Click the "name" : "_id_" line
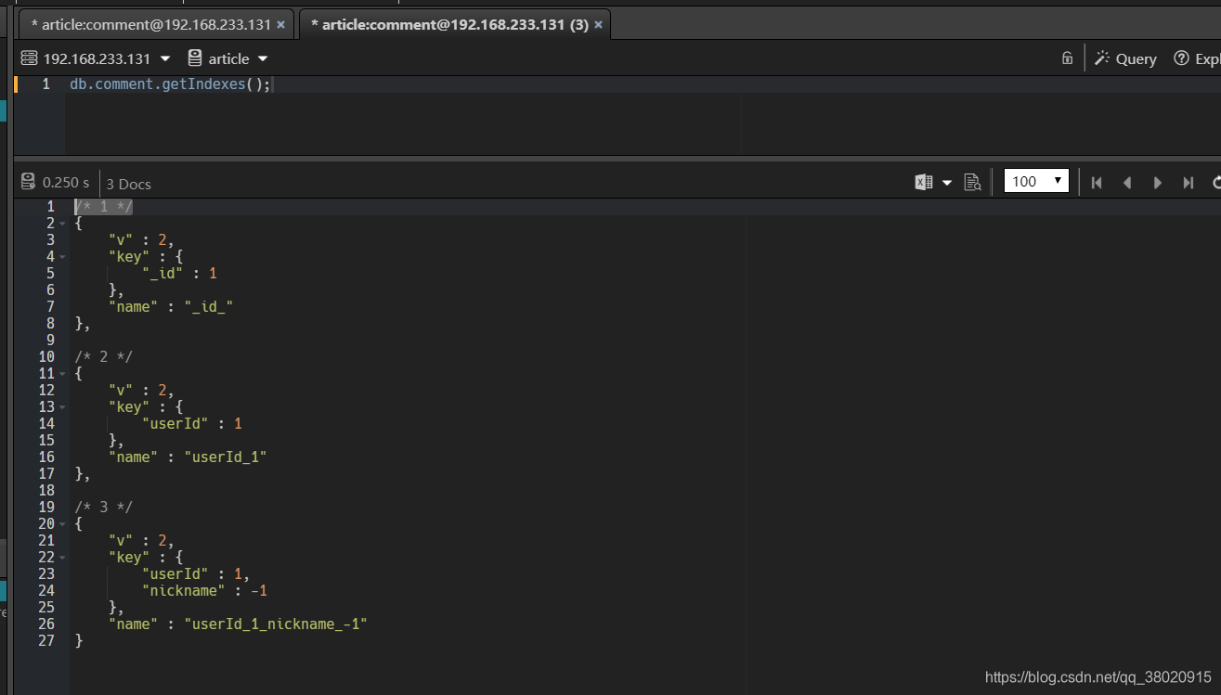 170,306
